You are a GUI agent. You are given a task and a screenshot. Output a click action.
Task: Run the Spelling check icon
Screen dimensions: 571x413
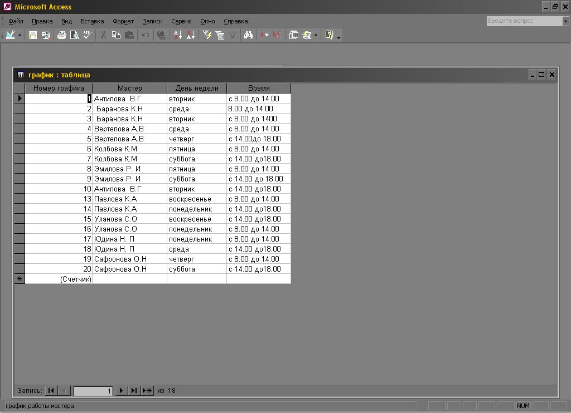tap(88, 35)
